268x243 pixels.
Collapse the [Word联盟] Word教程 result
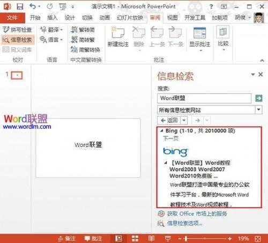[x=166, y=163]
